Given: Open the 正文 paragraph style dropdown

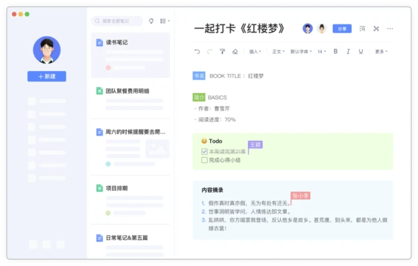Looking at the screenshot, I should coord(278,52).
